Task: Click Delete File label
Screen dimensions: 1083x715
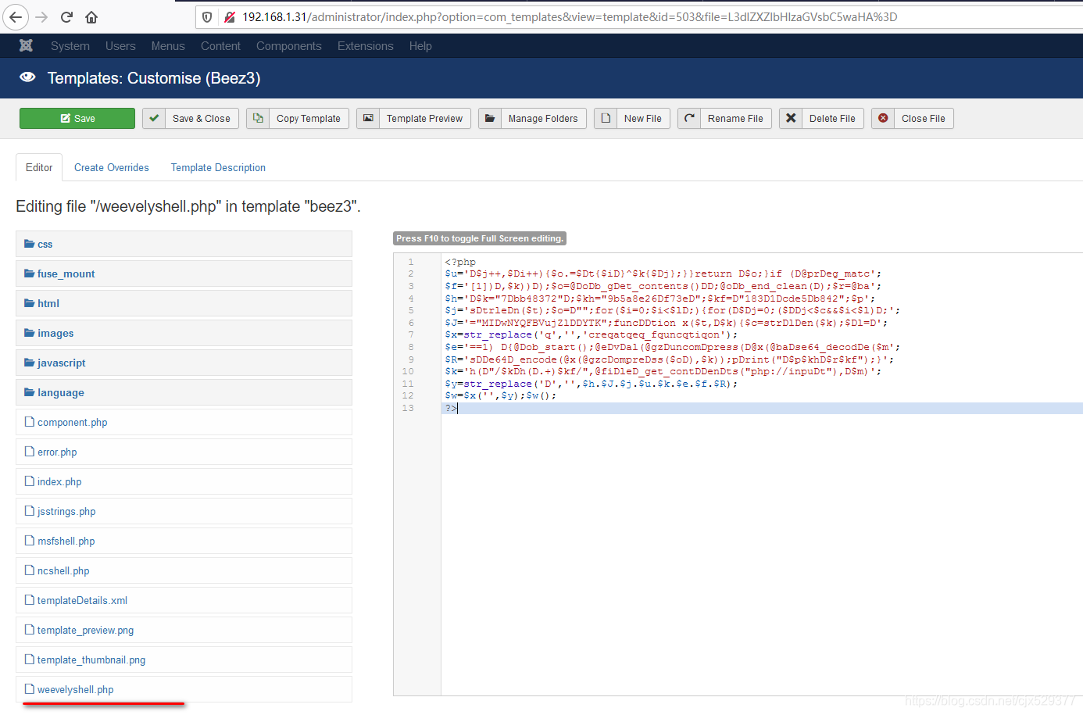Action: [x=832, y=119]
